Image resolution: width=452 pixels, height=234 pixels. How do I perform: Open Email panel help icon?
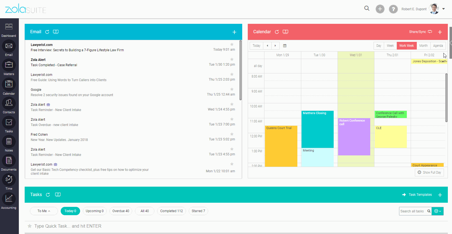(56, 32)
